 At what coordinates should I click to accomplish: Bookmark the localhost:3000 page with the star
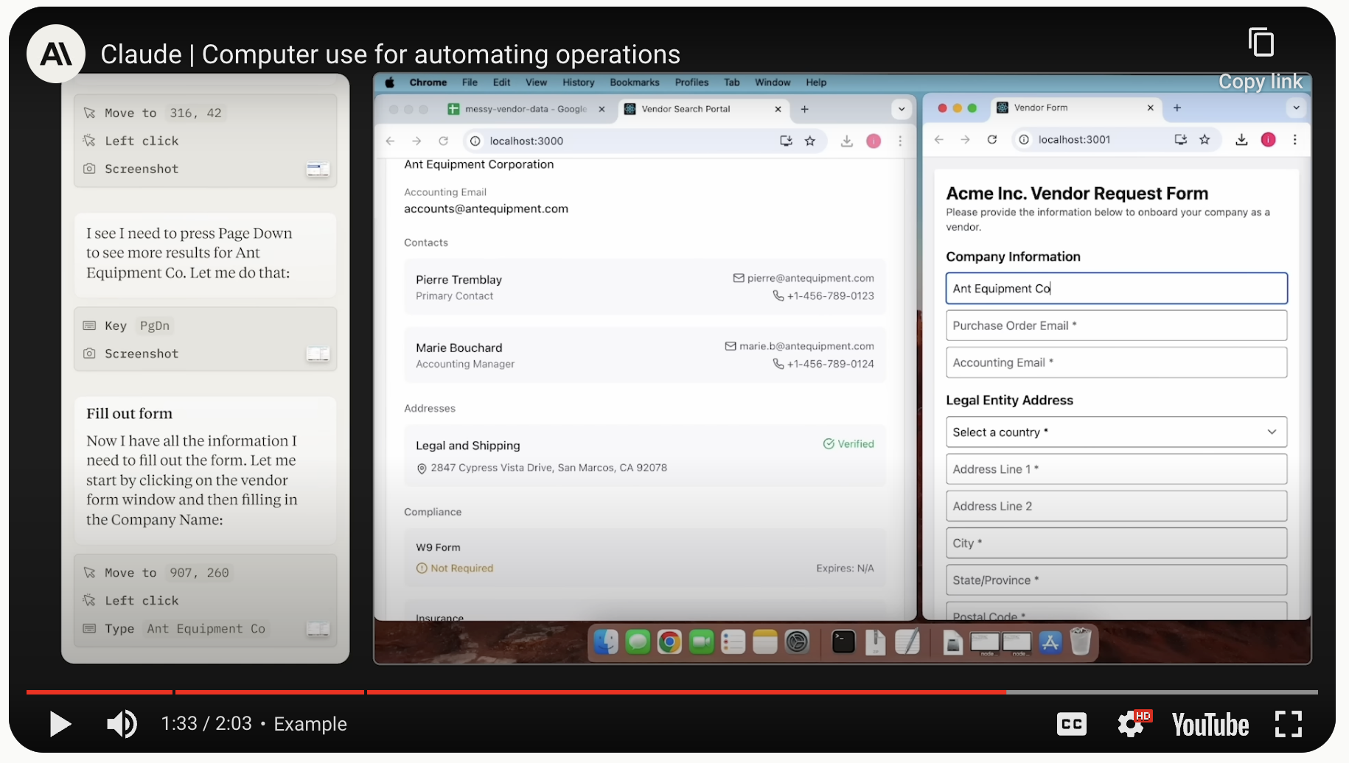[x=810, y=141]
